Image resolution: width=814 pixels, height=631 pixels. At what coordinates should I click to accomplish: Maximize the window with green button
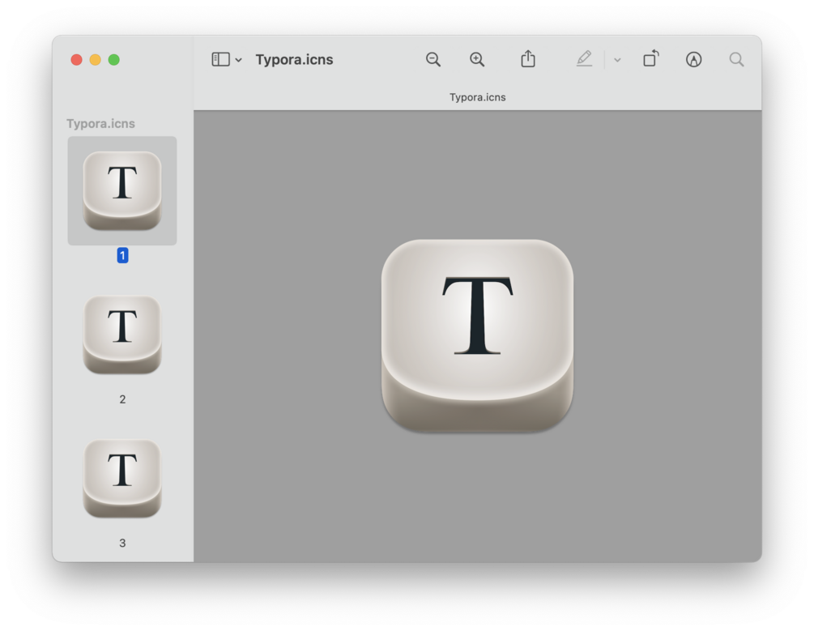(x=113, y=60)
